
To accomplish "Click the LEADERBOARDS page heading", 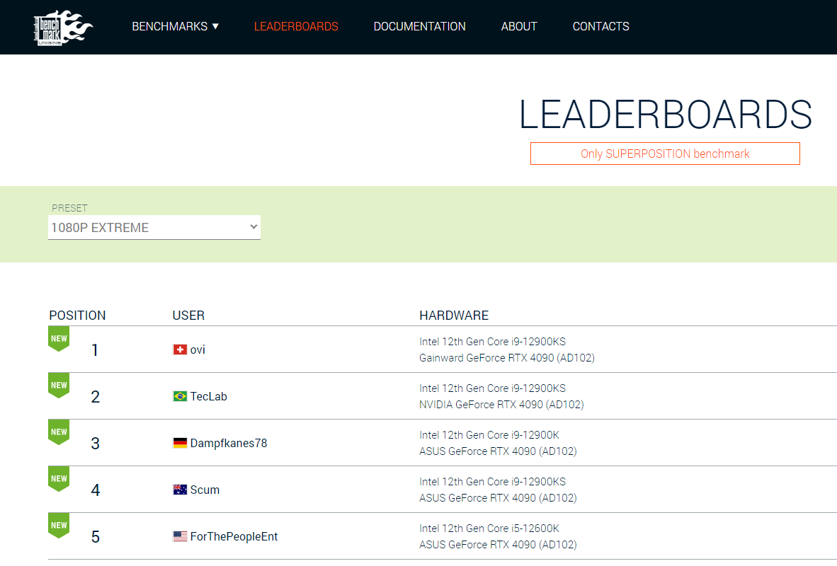I will (x=665, y=114).
